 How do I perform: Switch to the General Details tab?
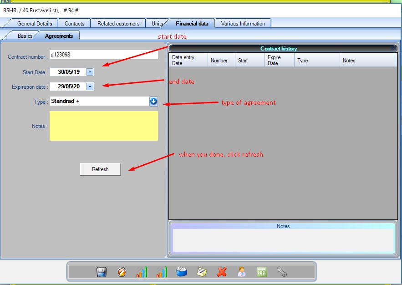(35, 24)
